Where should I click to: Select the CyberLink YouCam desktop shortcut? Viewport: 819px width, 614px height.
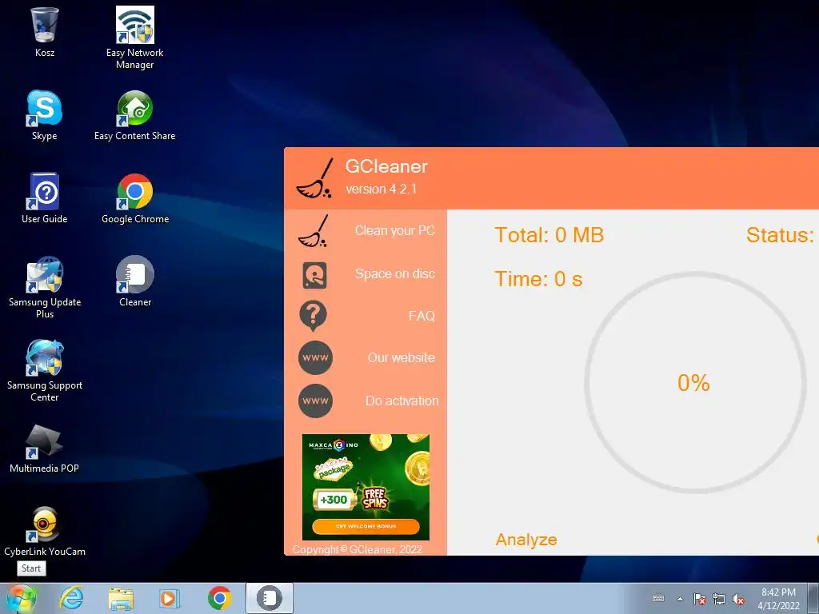45,531
